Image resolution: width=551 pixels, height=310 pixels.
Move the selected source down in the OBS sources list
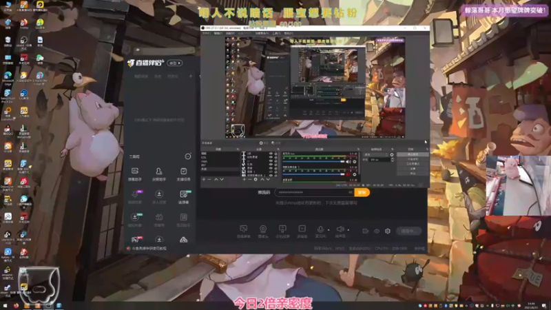[x=268, y=179]
